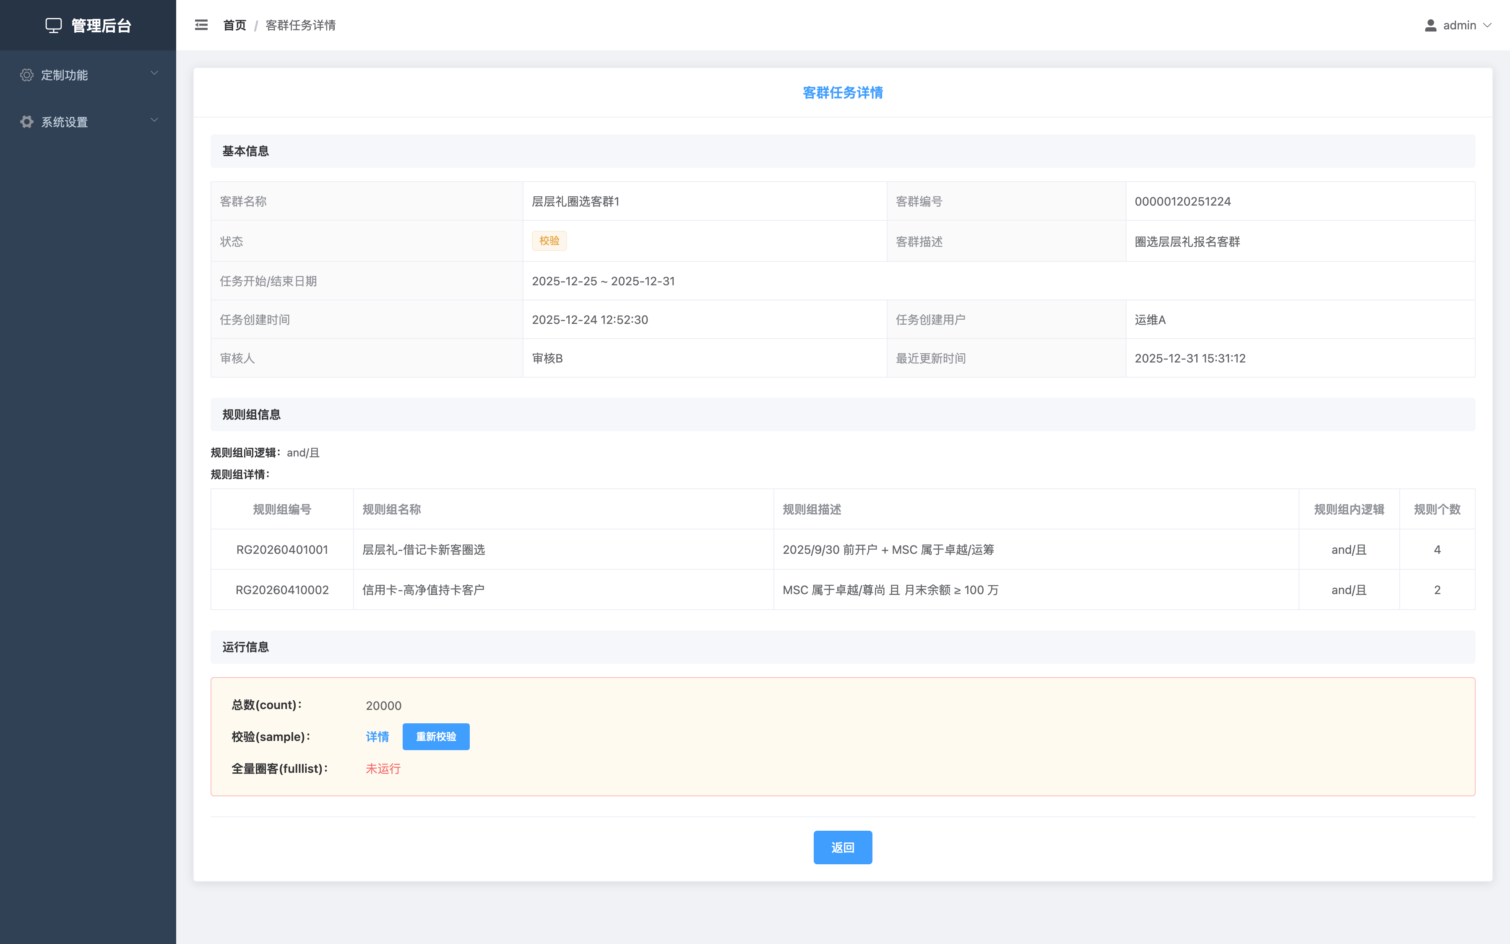Click the creation time 2025-12-24 12:52:30

pyautogui.click(x=590, y=320)
